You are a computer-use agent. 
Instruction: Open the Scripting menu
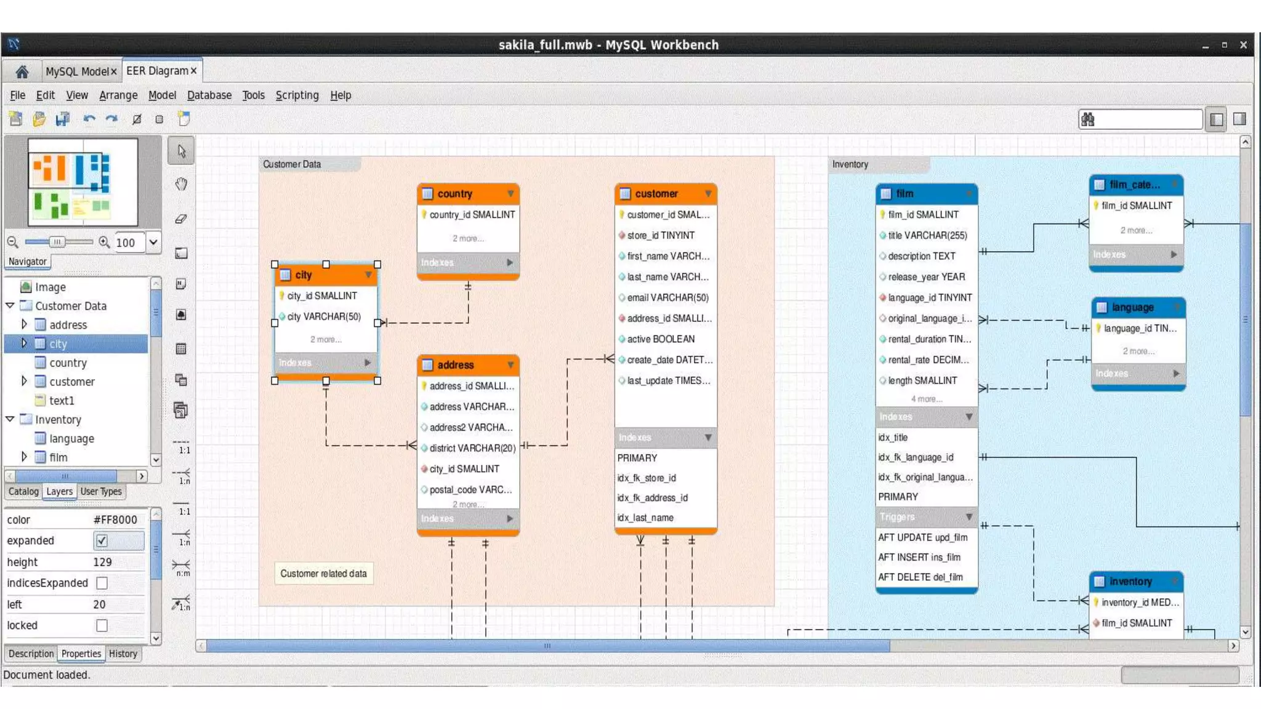pyautogui.click(x=297, y=95)
